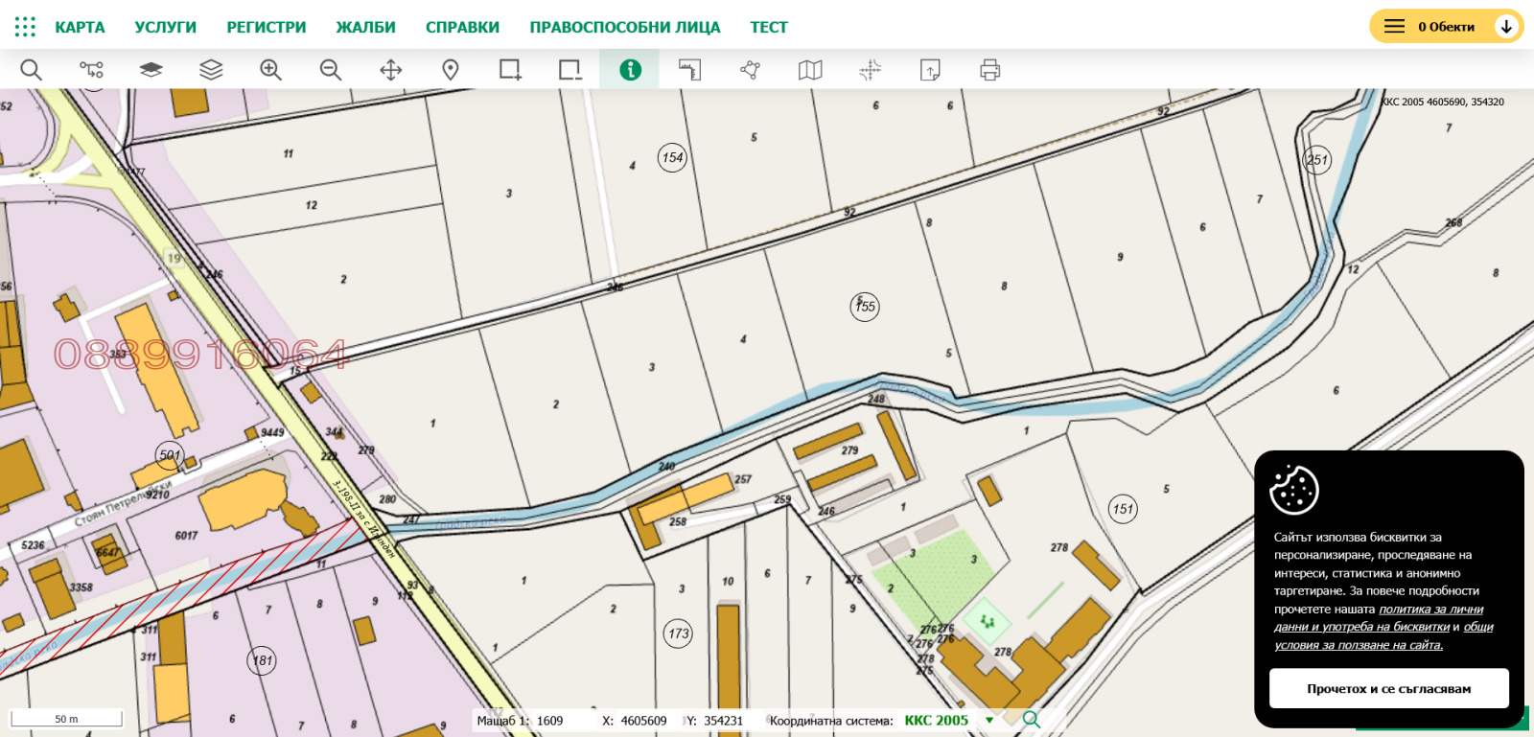Click the magnifier search tool in toolbar
Image resolution: width=1534 pixels, height=737 pixels.
coord(31,70)
